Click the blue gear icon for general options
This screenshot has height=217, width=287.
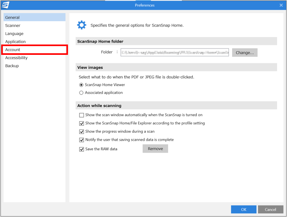click(x=81, y=25)
